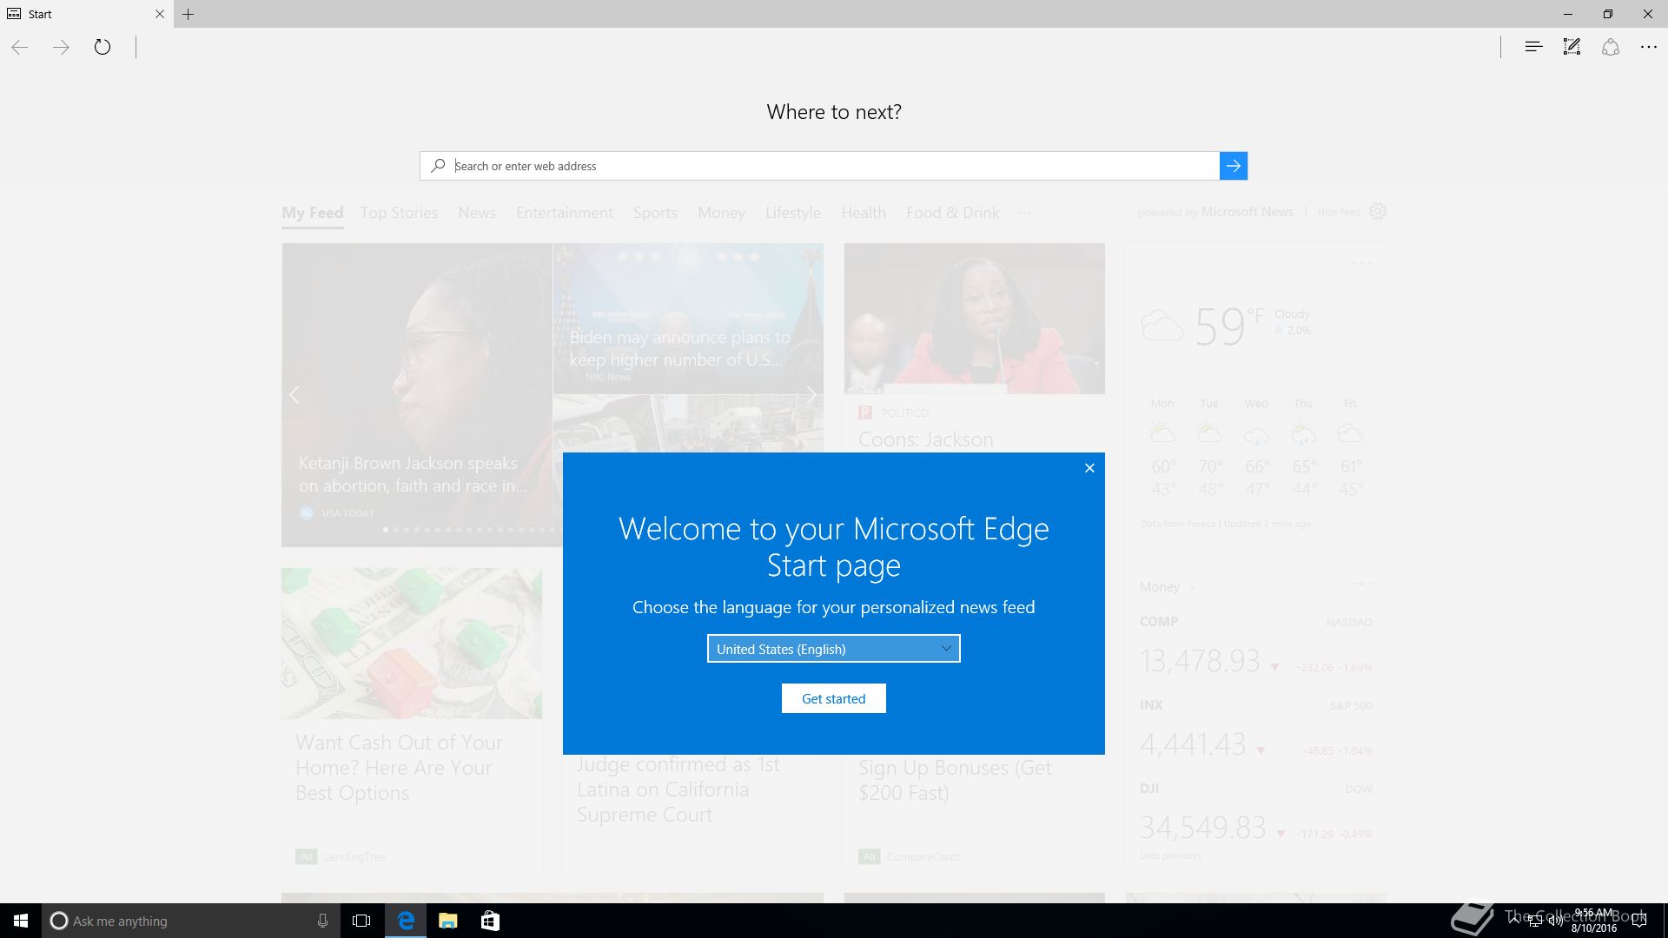Click INX index value 4,441.43

(1193, 745)
